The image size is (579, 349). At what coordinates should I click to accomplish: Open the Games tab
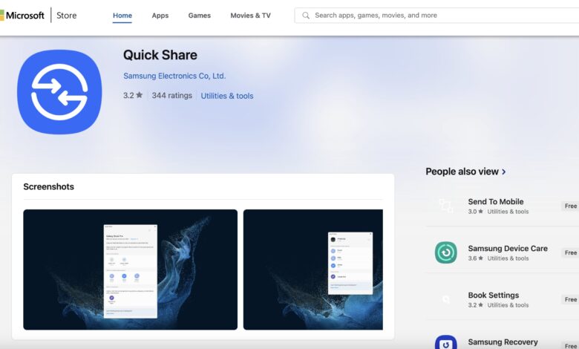click(200, 16)
